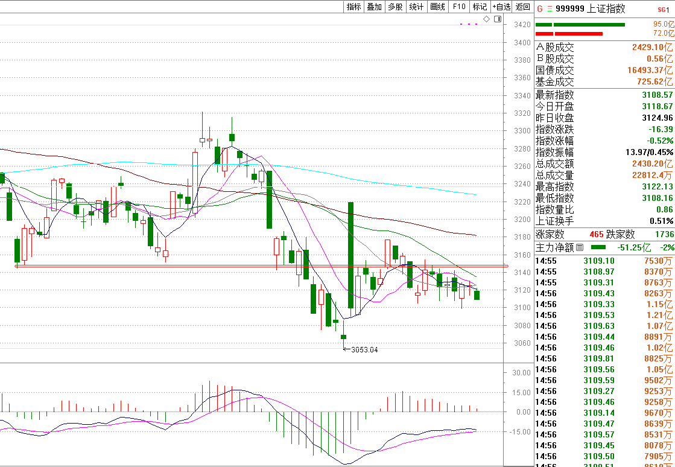The width and height of the screenshot is (675, 467).
Task: Select the tick row with volume 8763万
Action: click(x=605, y=283)
